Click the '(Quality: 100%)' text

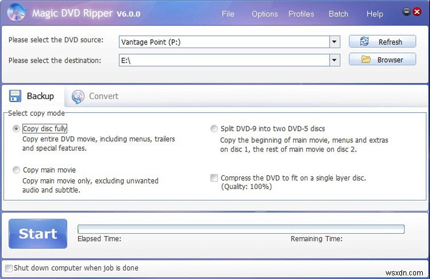tap(246, 187)
